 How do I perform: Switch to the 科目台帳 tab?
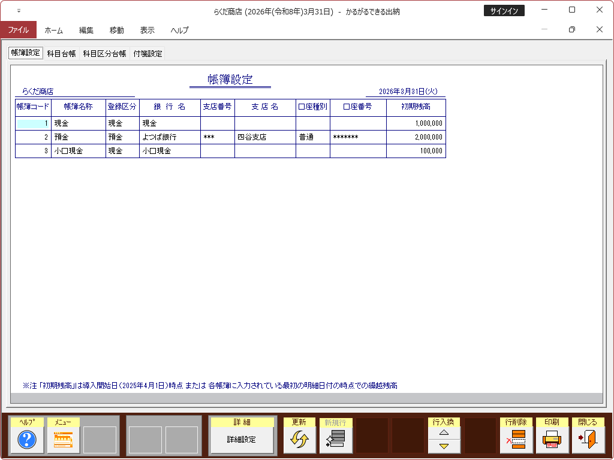coord(61,53)
